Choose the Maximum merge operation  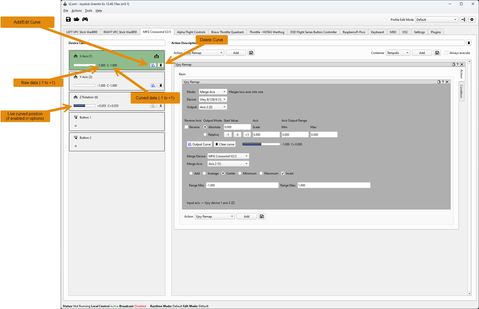261,173
